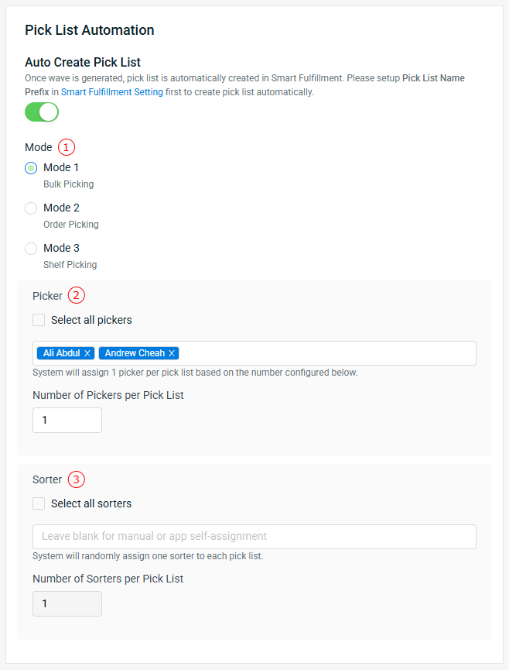This screenshot has width=509, height=670.
Task: Remove Andrew Cheah picker tag
Action: point(172,353)
